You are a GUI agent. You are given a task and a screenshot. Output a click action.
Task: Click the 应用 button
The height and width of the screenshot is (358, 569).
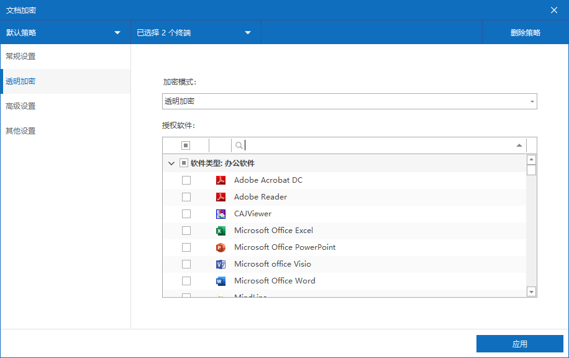(x=519, y=344)
